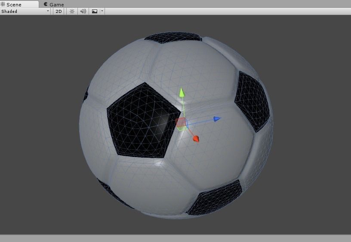
Task: Switch to the Game tab
Action: (x=54, y=4)
